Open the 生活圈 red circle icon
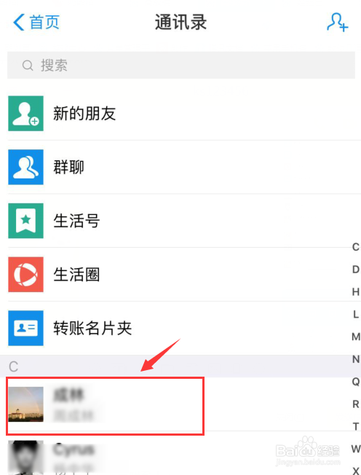Screen dimensions: 361x475 [25, 275]
